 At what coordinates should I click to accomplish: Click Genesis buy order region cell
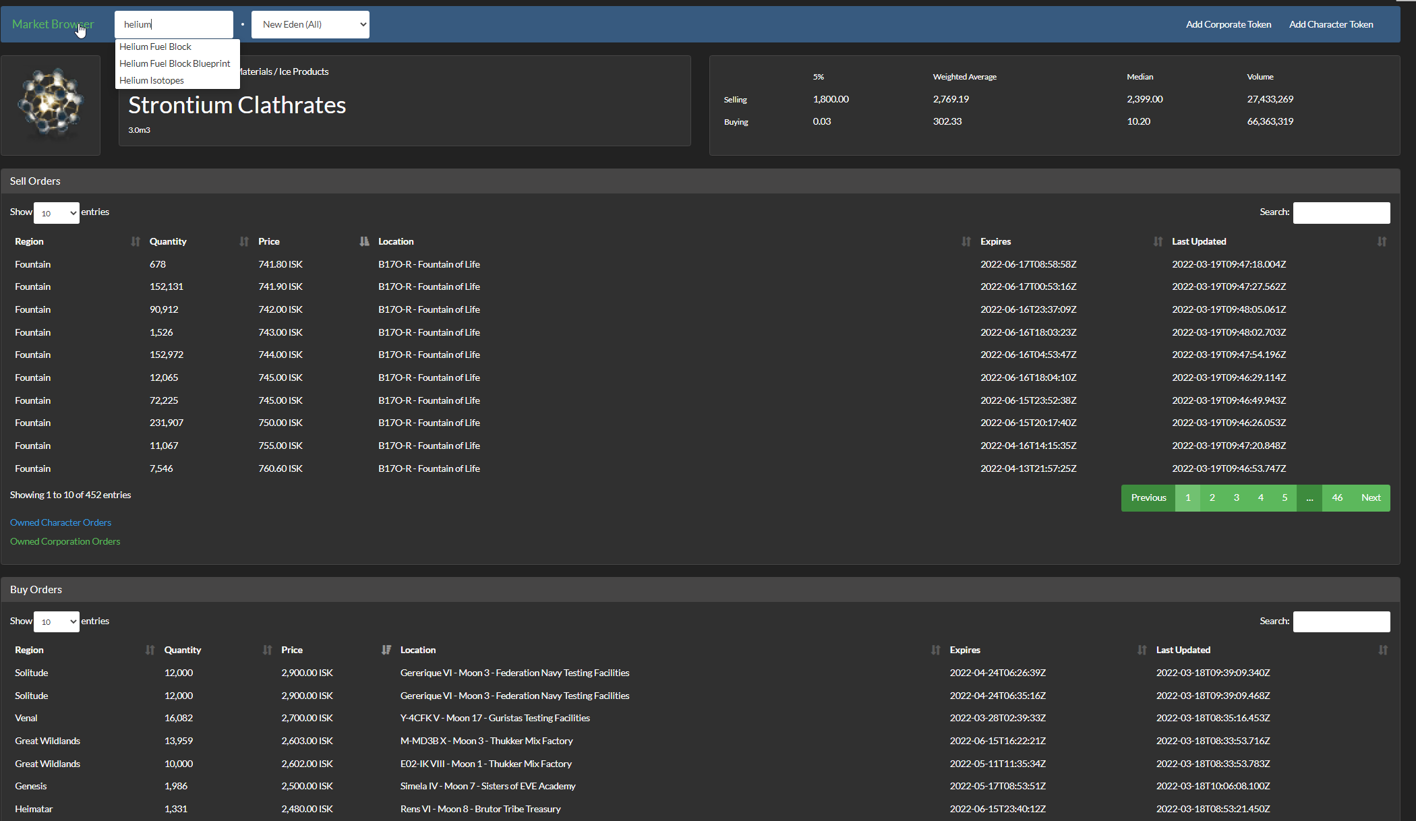point(31,786)
